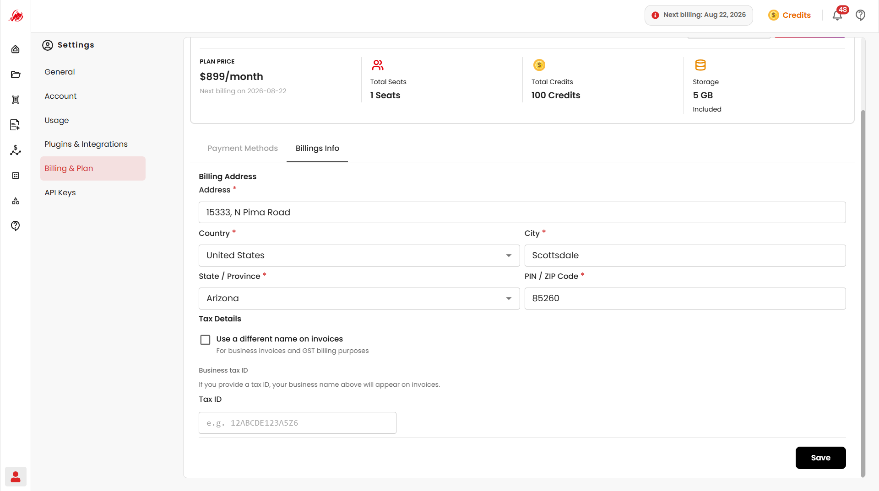The image size is (879, 491).
Task: Open notifications bell with 48 badge
Action: point(837,15)
